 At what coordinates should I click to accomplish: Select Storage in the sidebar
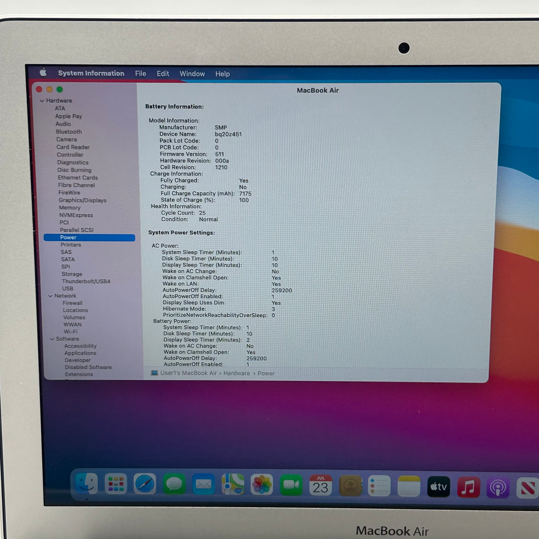tap(72, 274)
